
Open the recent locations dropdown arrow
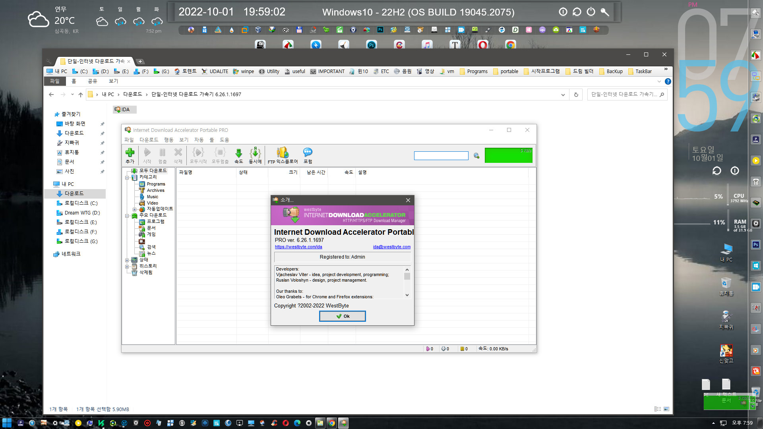pos(72,95)
